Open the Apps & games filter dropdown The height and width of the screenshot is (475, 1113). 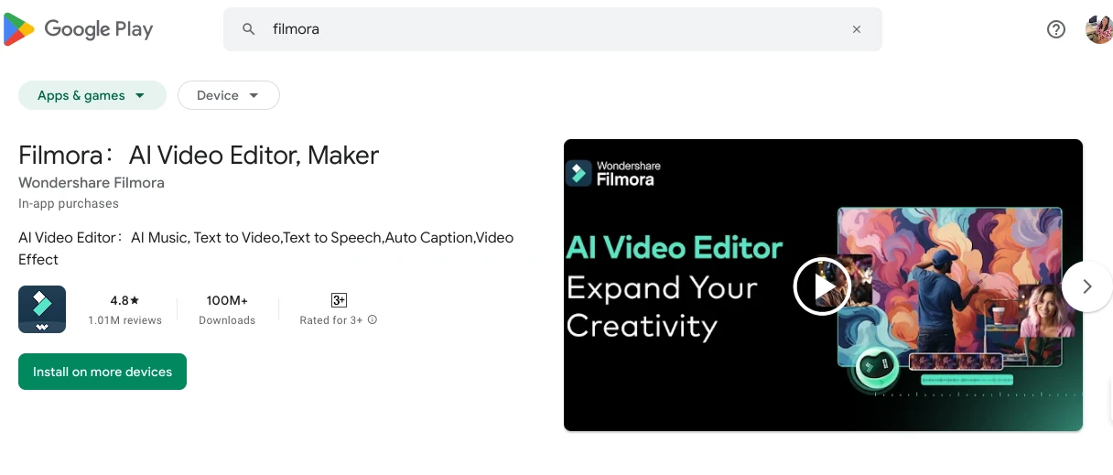pyautogui.click(x=92, y=95)
